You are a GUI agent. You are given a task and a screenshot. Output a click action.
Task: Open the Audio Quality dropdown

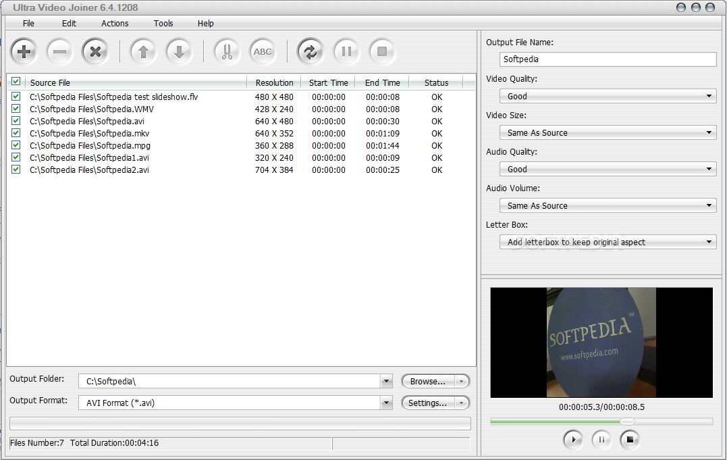tap(608, 169)
